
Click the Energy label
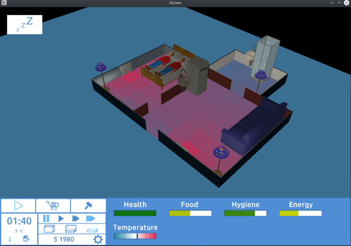tap(301, 205)
